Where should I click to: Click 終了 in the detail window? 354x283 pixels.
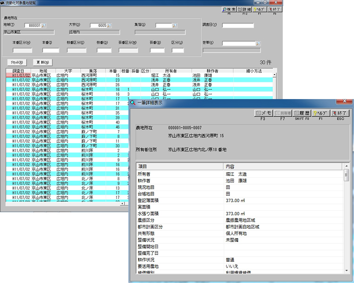pyautogui.click(x=340, y=113)
